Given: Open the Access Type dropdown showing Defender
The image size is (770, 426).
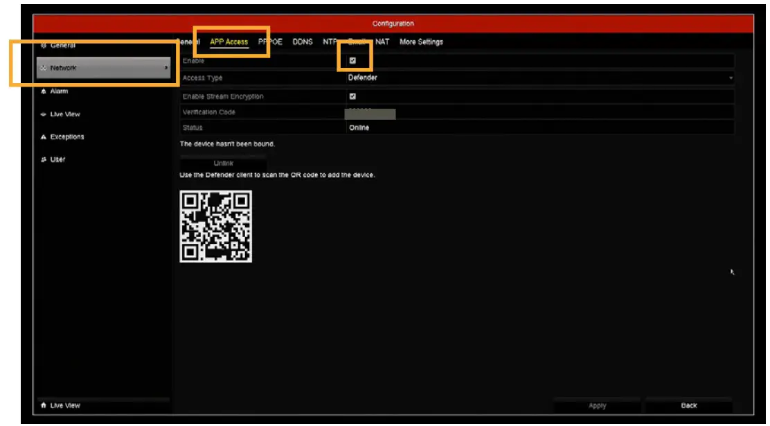Looking at the screenshot, I should coord(540,78).
